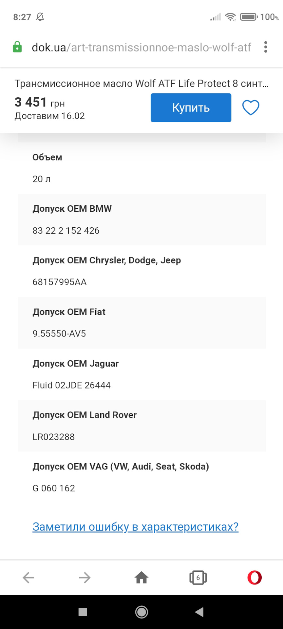
Task: Tap the Wolf ATF product title
Action: pos(141,84)
